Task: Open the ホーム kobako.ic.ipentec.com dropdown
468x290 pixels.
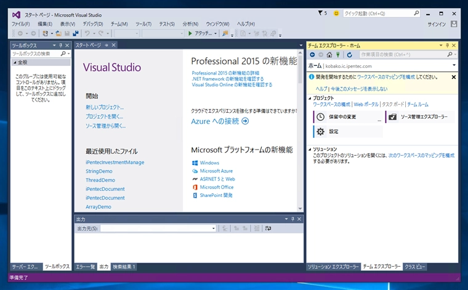Action: click(x=454, y=65)
